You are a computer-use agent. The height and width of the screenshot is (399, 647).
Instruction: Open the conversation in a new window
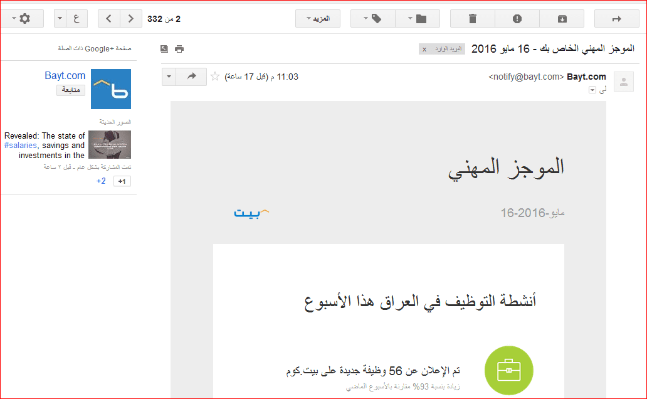click(x=164, y=49)
